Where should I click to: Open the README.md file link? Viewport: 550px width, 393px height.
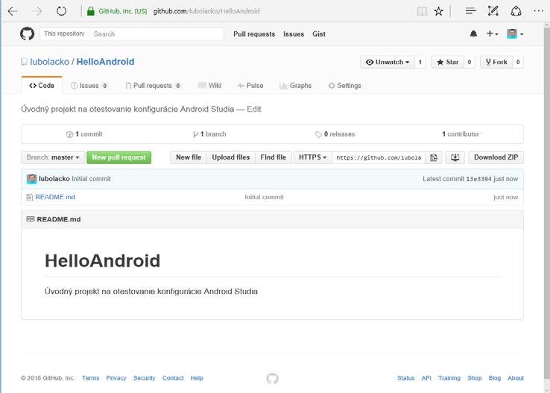click(x=55, y=197)
